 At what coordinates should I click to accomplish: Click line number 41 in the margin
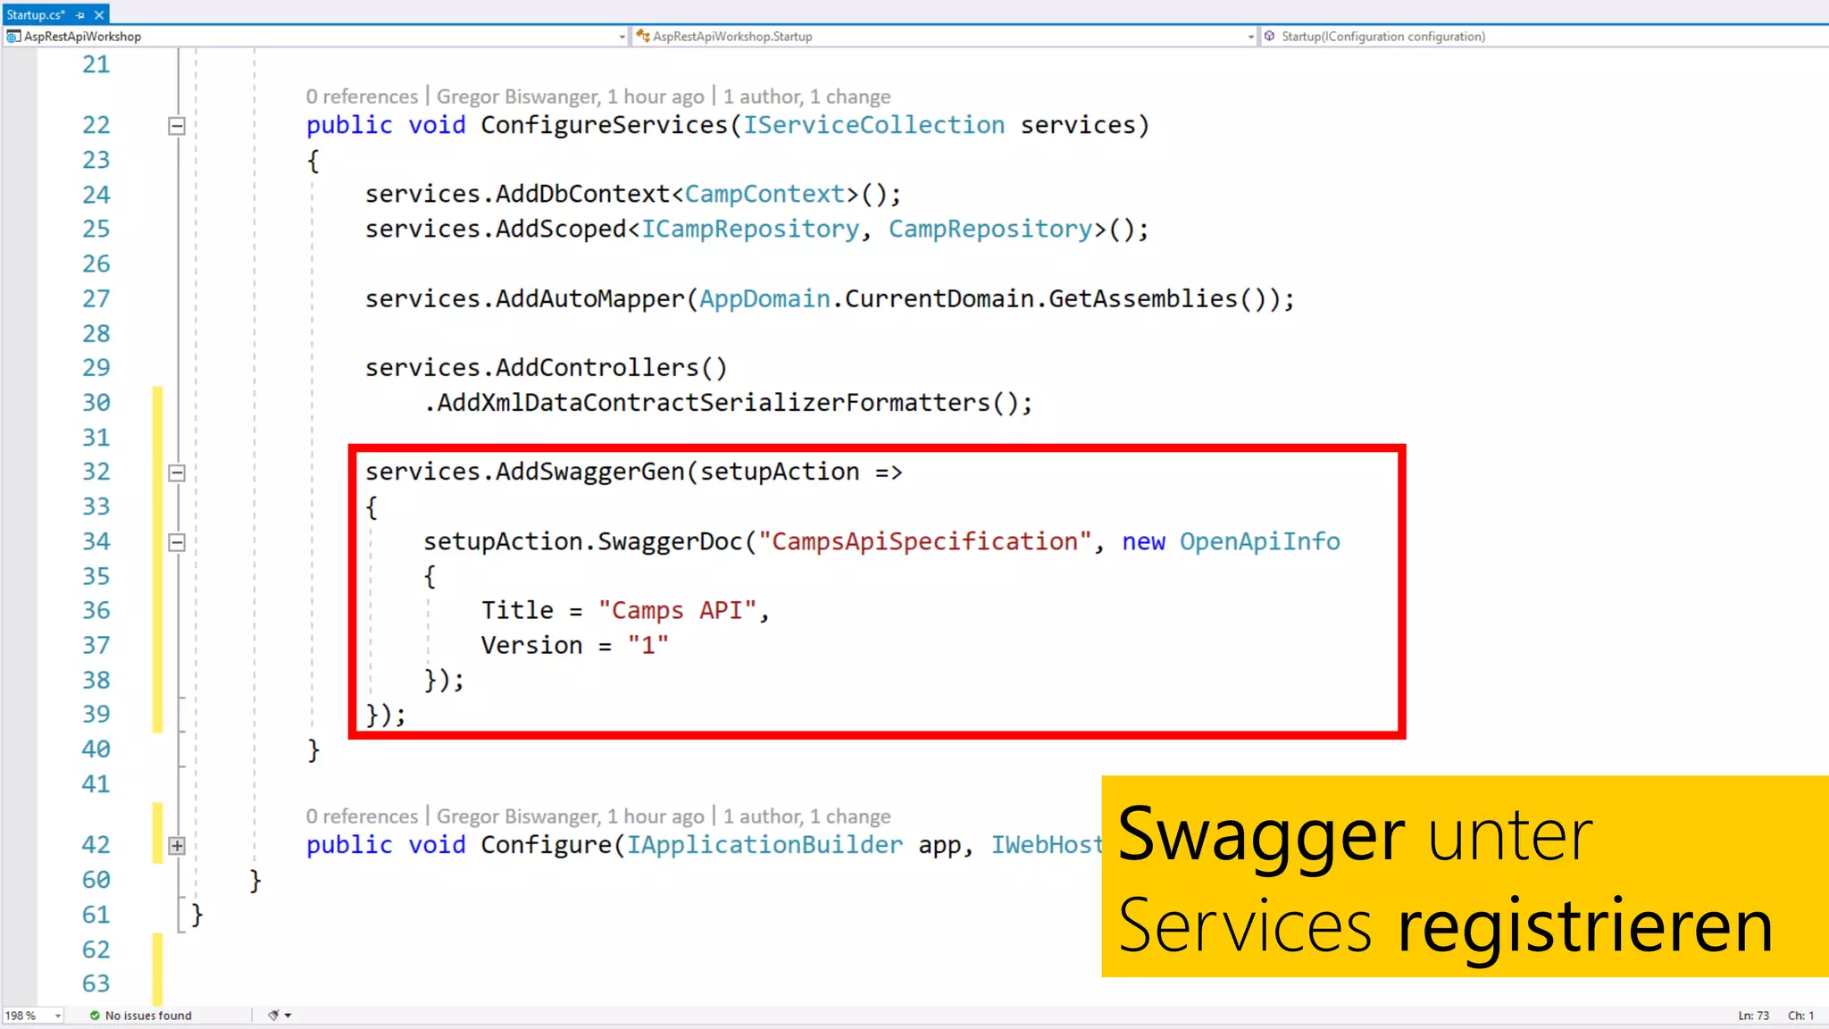(96, 784)
